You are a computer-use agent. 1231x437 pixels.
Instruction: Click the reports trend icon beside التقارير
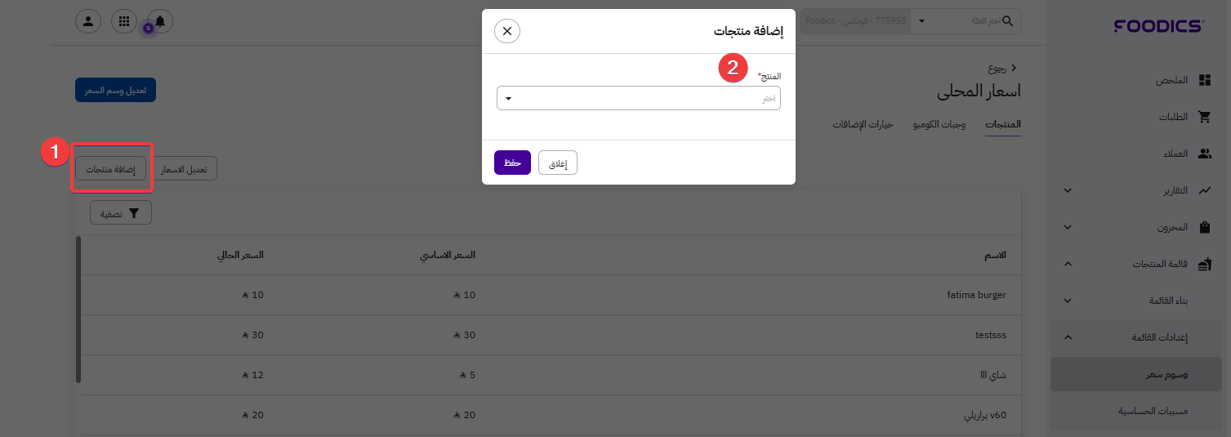[1204, 190]
